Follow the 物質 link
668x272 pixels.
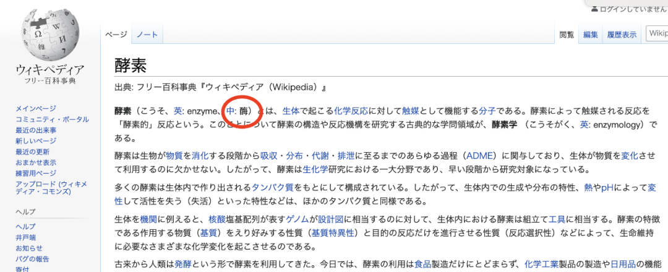[174, 156]
